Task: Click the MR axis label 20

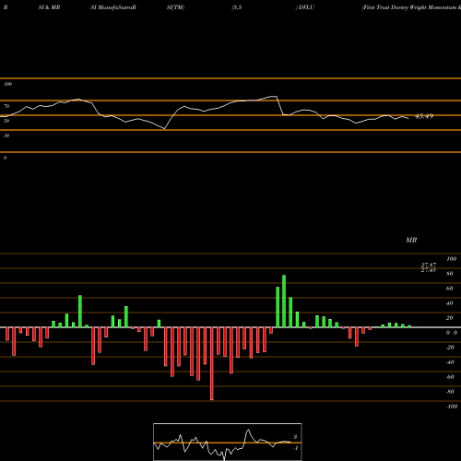Action: [450, 318]
